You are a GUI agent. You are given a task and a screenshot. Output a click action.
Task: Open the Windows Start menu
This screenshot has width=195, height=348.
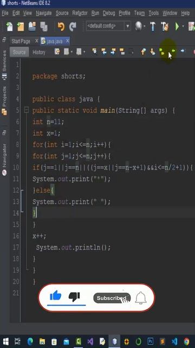[x=5, y=341]
